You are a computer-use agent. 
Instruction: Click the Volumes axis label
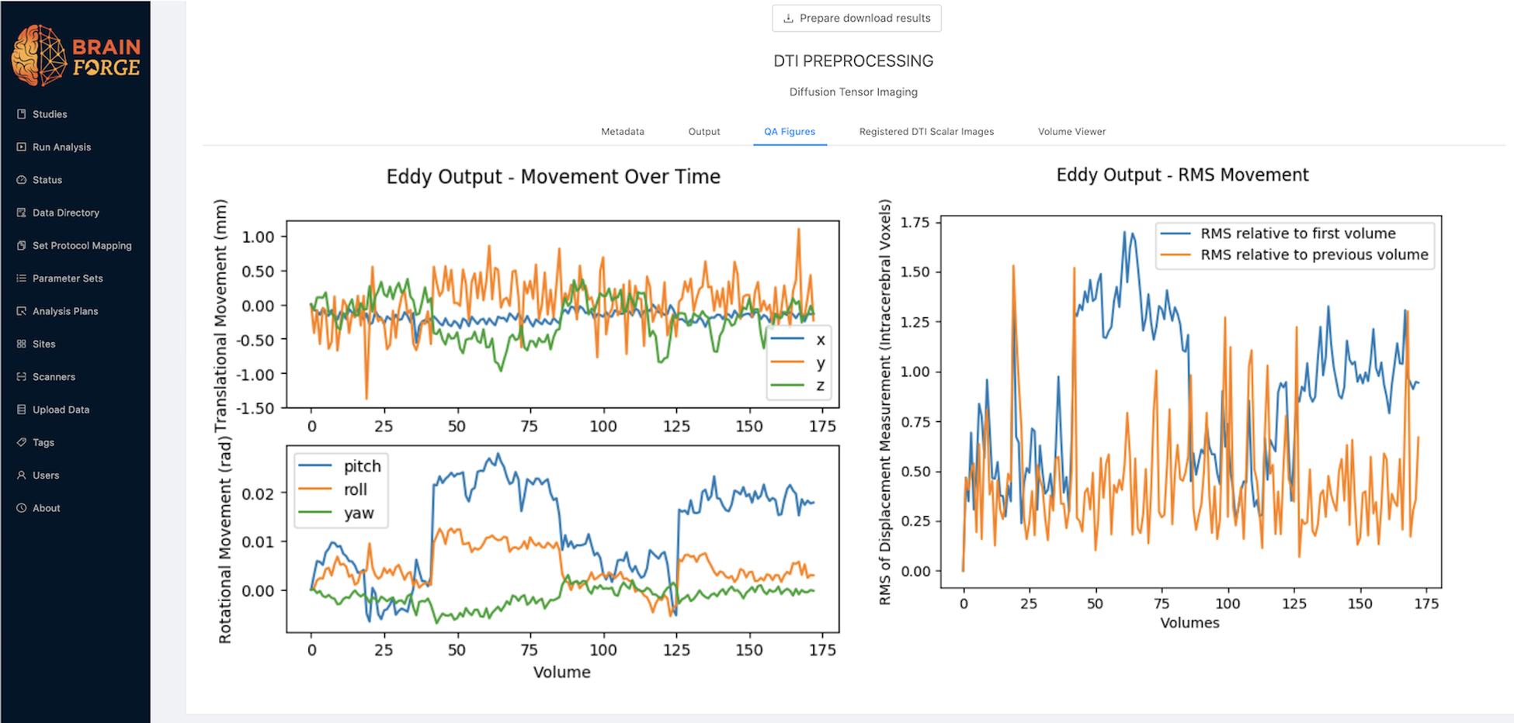[1189, 622]
